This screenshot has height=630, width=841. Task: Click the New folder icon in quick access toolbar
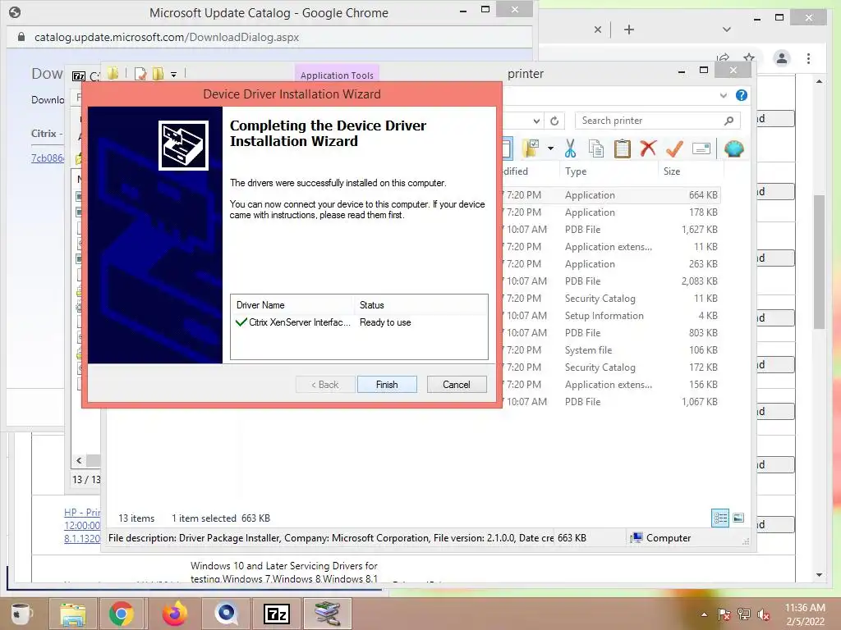tap(159, 74)
